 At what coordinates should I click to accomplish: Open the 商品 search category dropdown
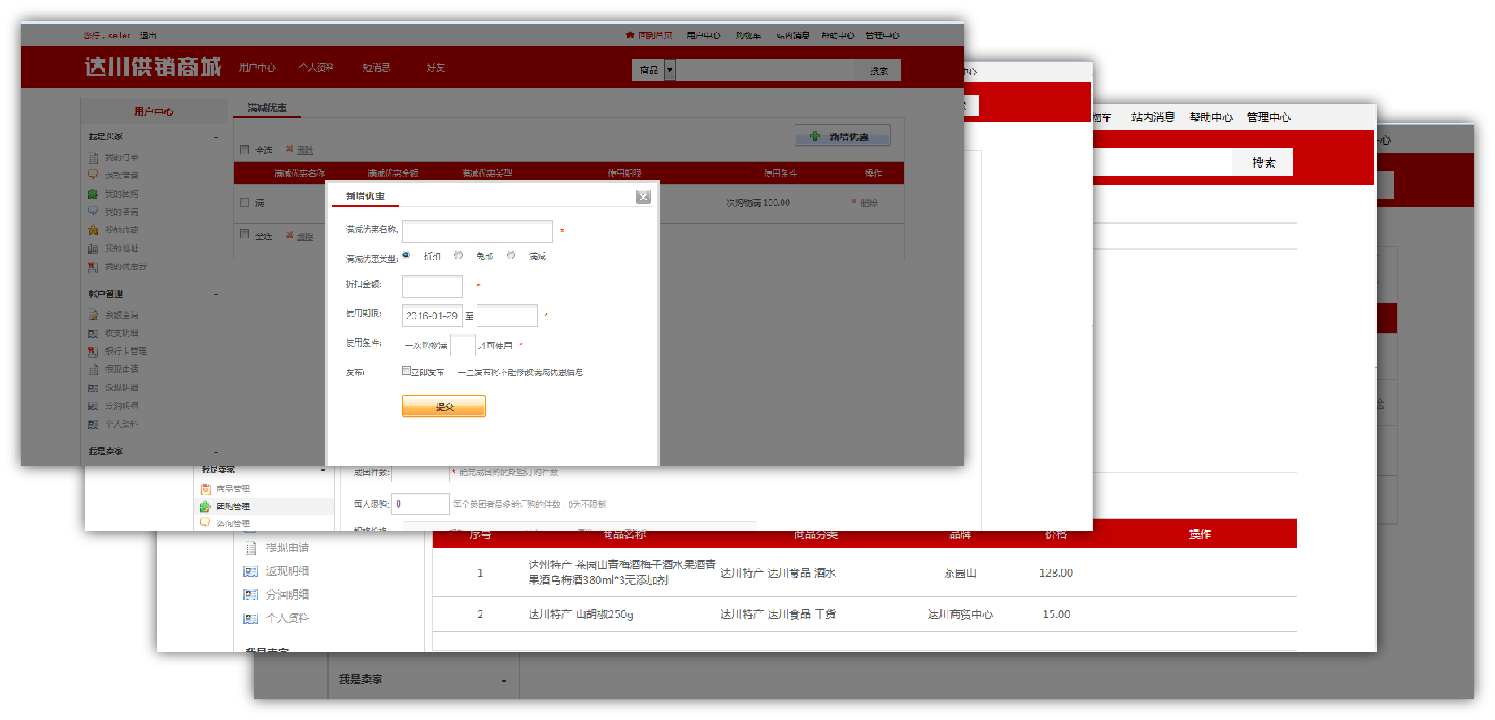pyautogui.click(x=669, y=70)
